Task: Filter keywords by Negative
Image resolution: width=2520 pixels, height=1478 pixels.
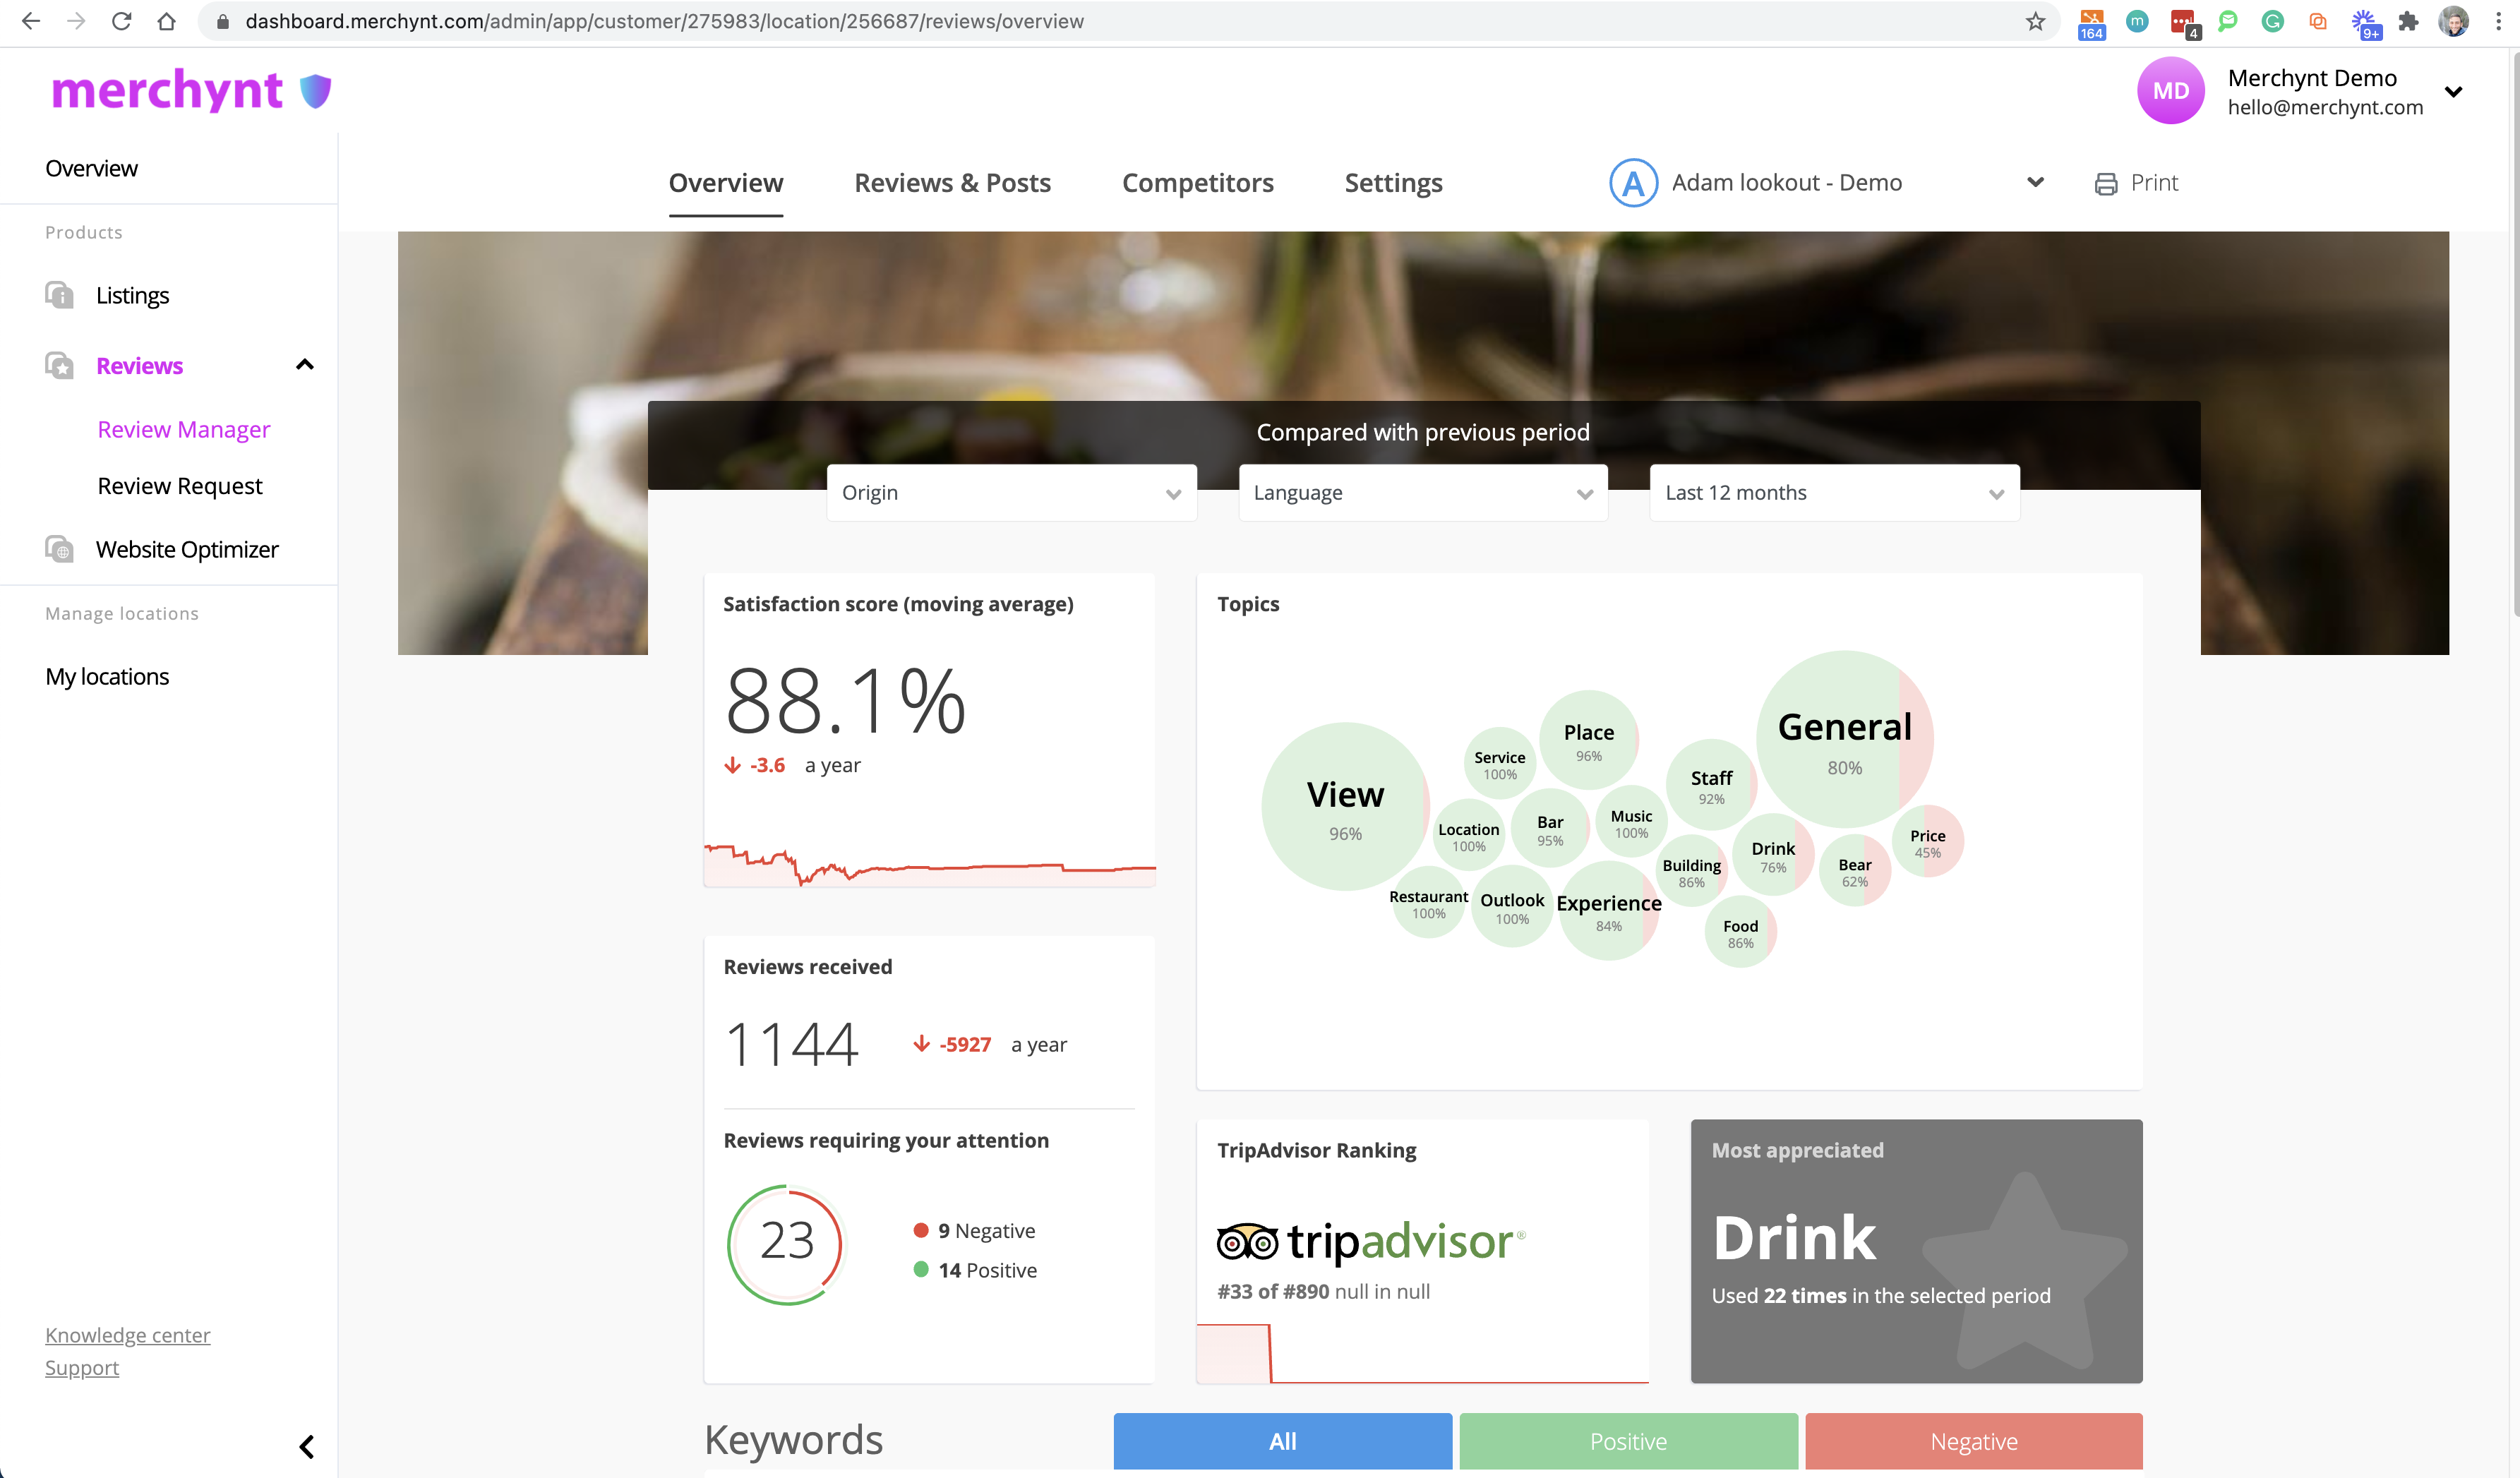Action: (1973, 1441)
